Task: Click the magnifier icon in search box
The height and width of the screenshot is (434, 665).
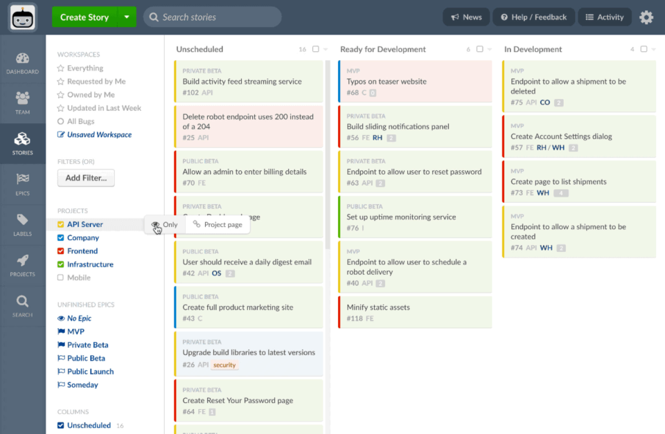Action: [x=154, y=17]
